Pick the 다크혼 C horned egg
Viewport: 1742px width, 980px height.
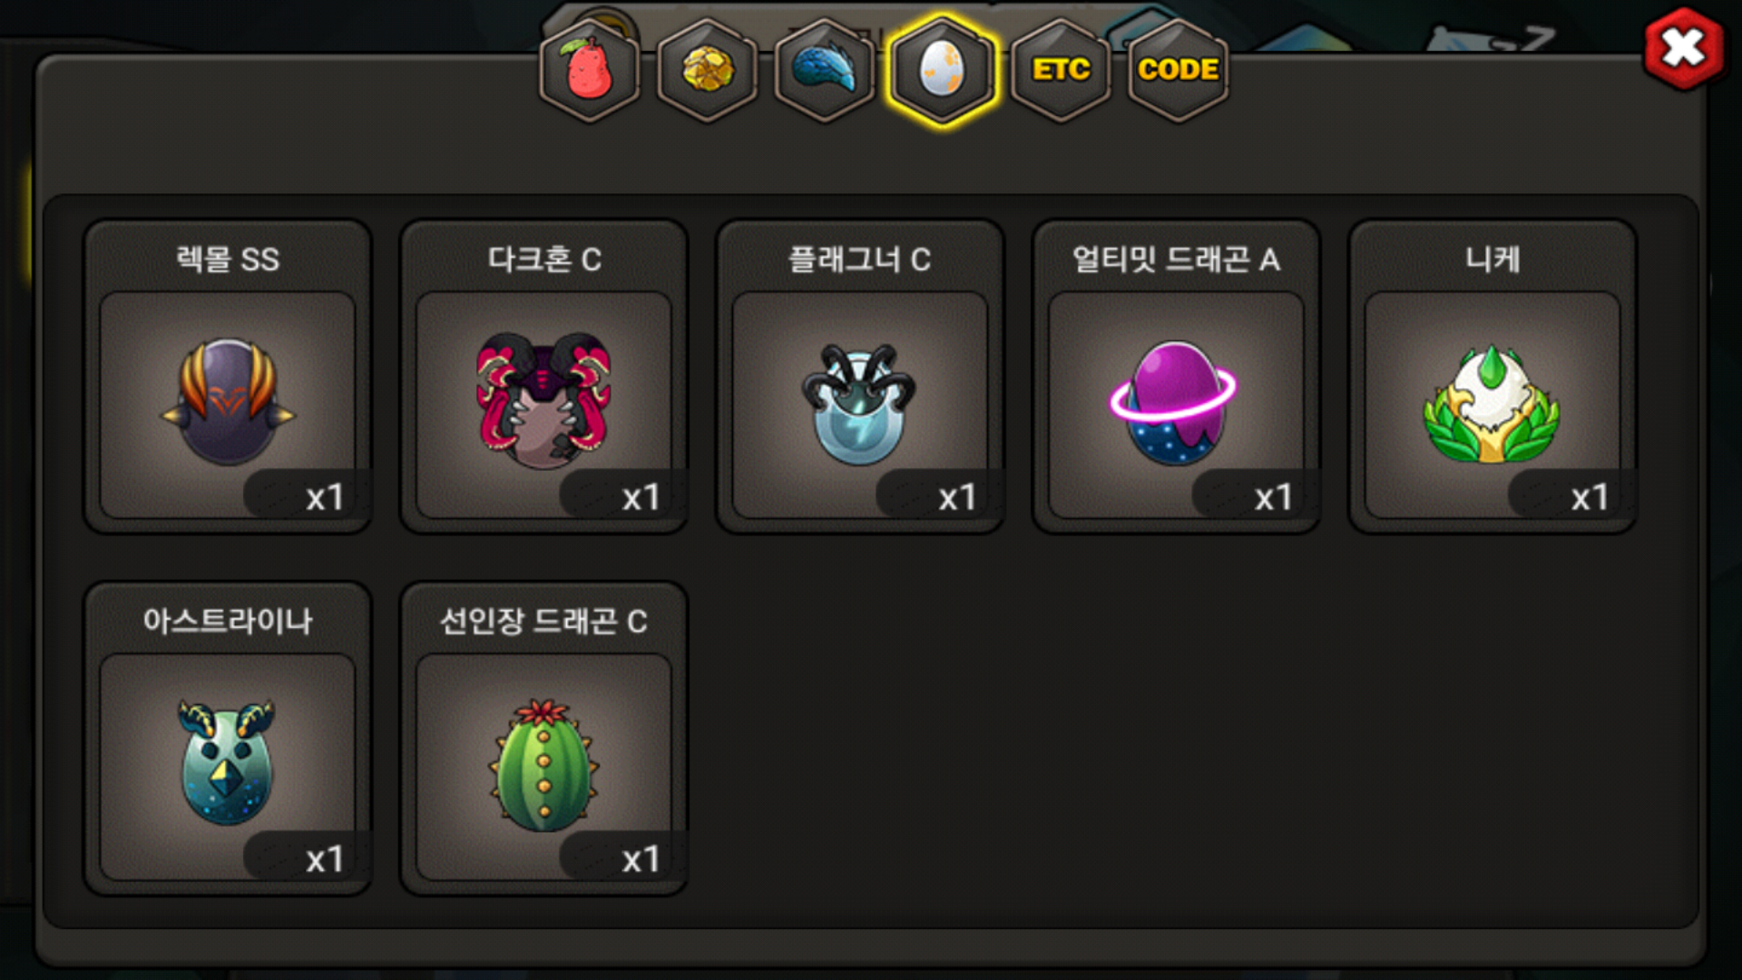[x=543, y=400]
